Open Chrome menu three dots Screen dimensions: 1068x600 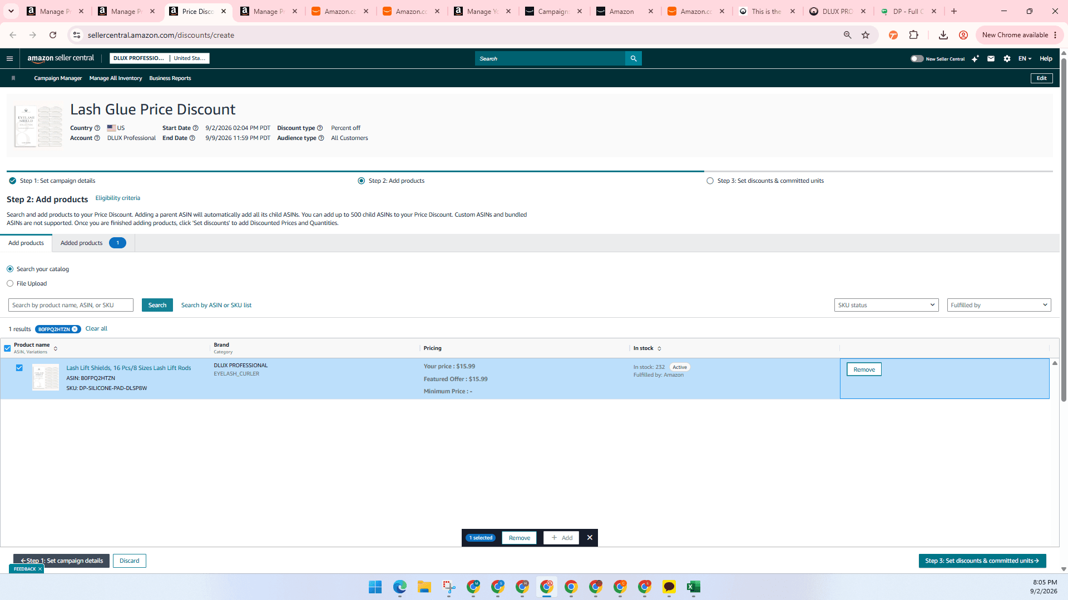click(x=1055, y=35)
